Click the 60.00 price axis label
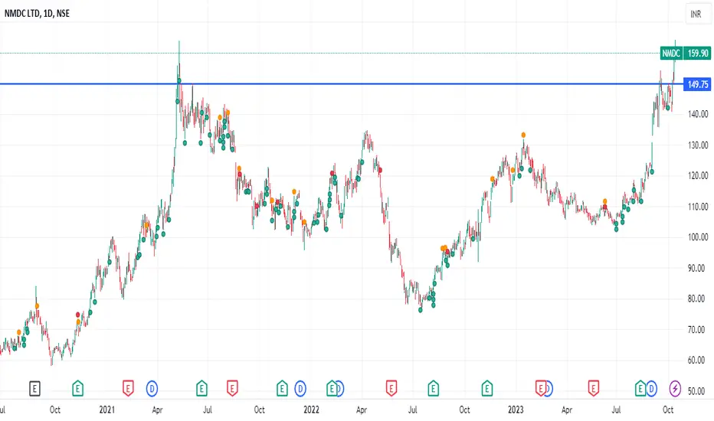This screenshot has height=421, width=714. tap(696, 360)
